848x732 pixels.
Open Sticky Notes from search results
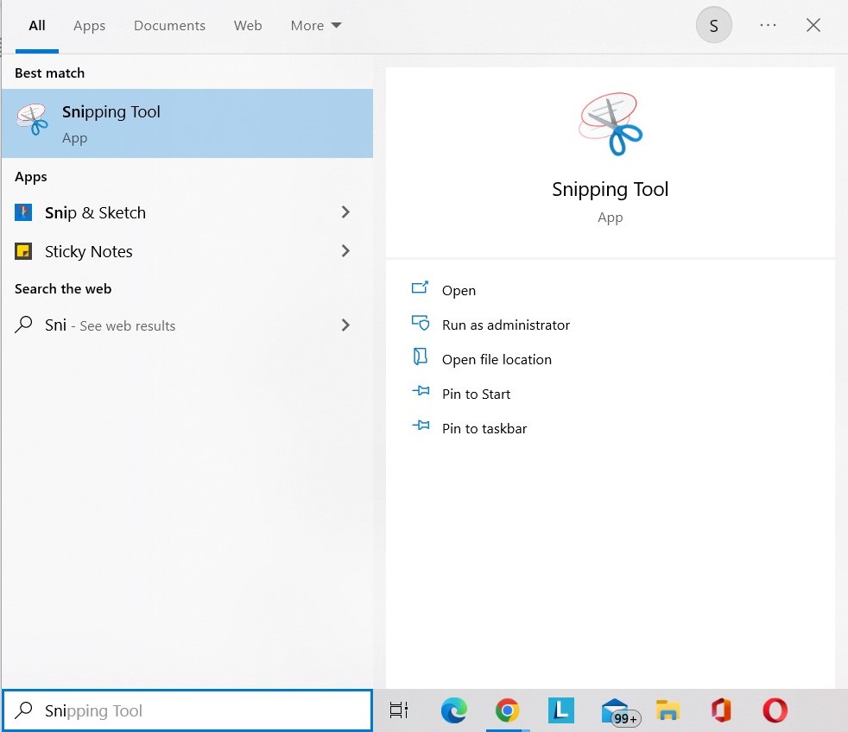pos(89,251)
